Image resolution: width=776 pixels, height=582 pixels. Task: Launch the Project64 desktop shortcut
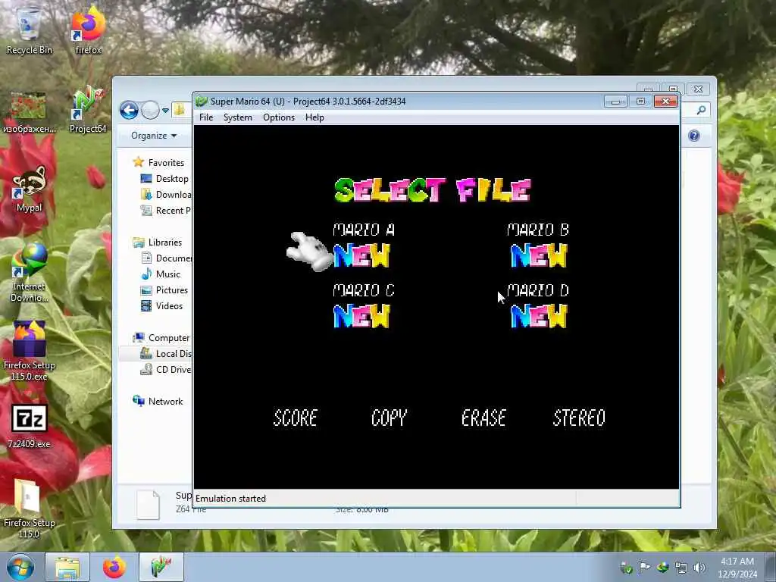[x=88, y=110]
